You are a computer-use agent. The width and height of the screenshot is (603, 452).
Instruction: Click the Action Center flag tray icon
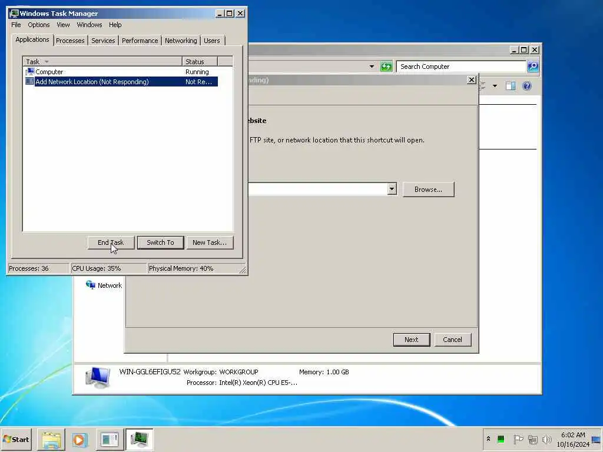pyautogui.click(x=518, y=439)
